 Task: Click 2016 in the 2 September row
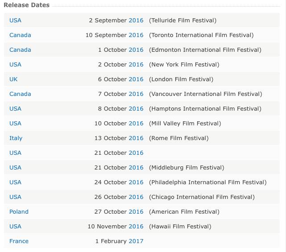tap(136, 21)
